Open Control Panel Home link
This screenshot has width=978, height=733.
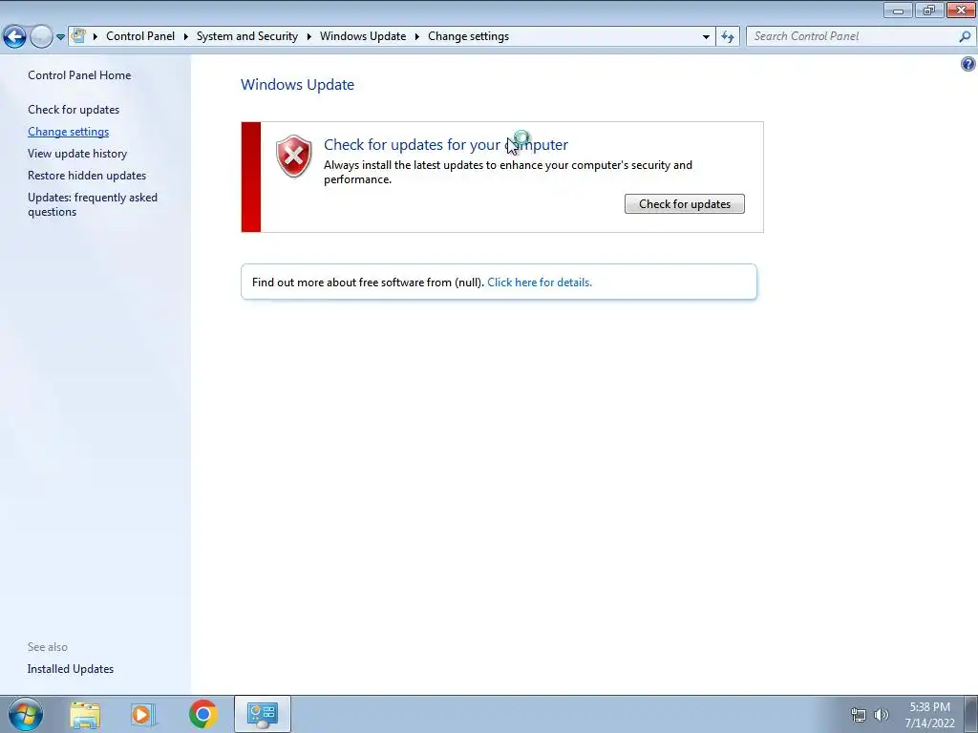[79, 74]
